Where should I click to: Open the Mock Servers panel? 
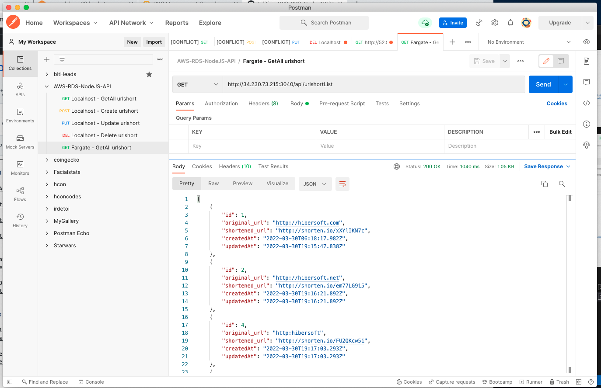point(20,142)
